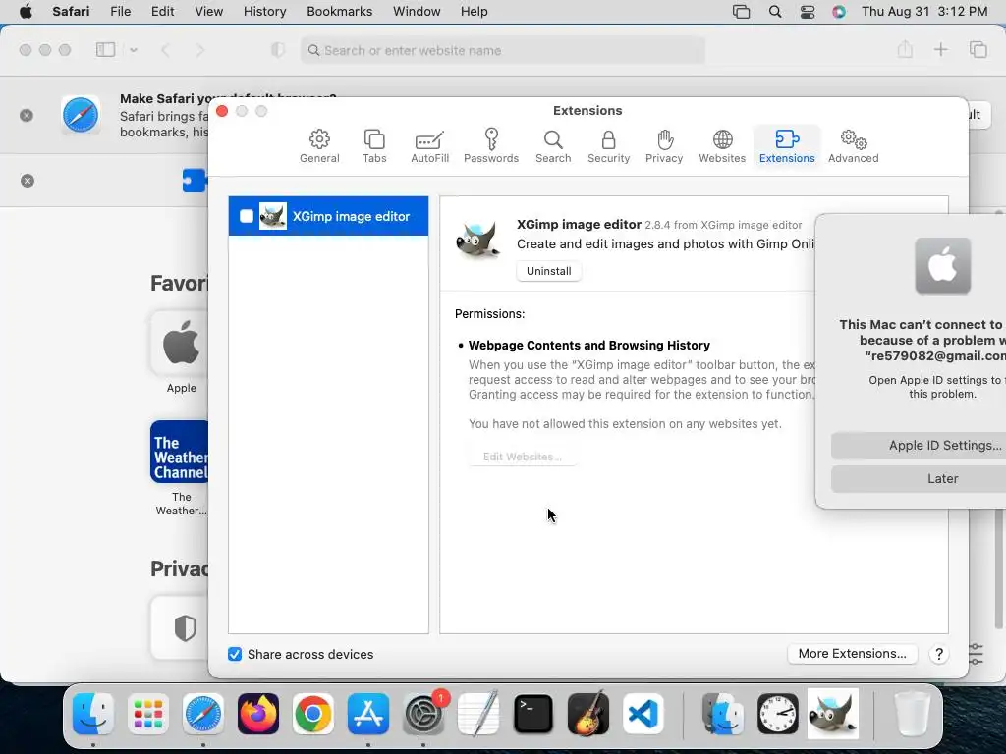
Task: Open the Security pane
Action: pos(608,145)
